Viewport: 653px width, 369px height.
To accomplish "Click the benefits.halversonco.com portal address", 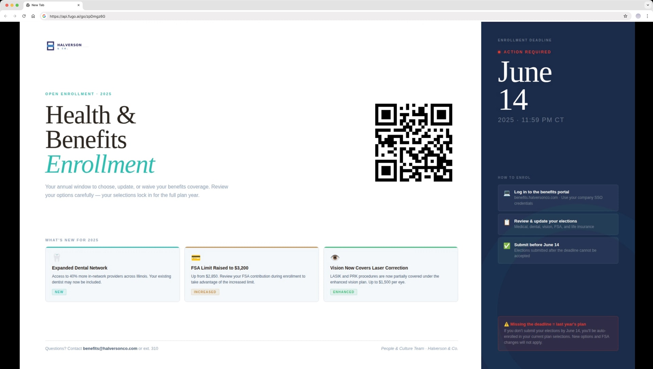I will coord(536,197).
